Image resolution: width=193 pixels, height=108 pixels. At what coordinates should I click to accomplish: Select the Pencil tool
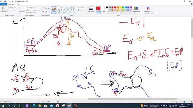[43, 9]
